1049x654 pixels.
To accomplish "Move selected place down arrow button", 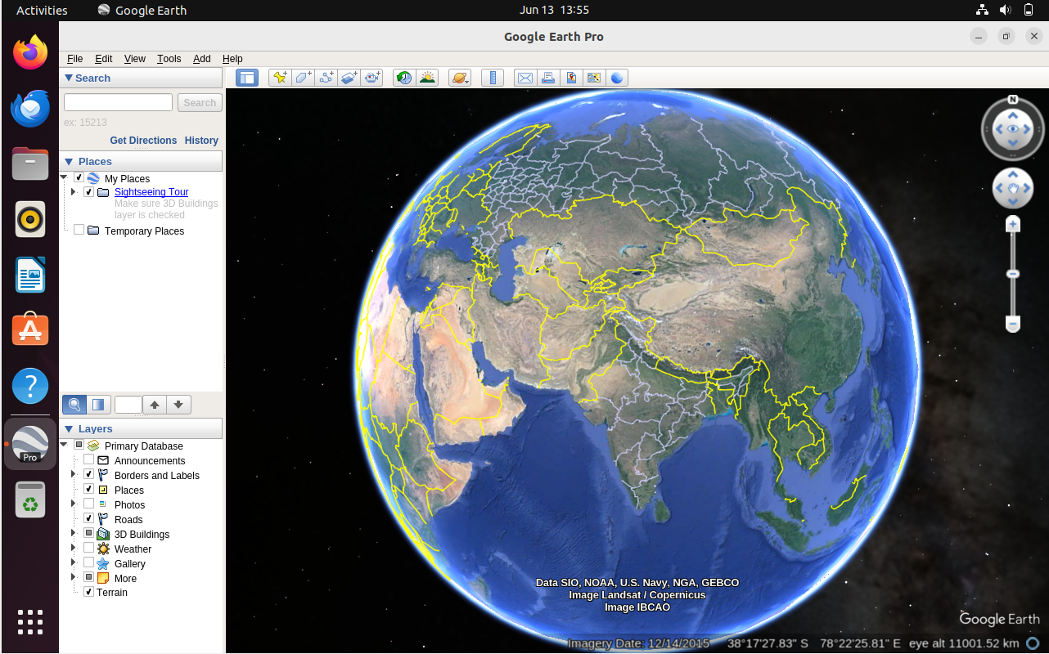I will point(179,404).
